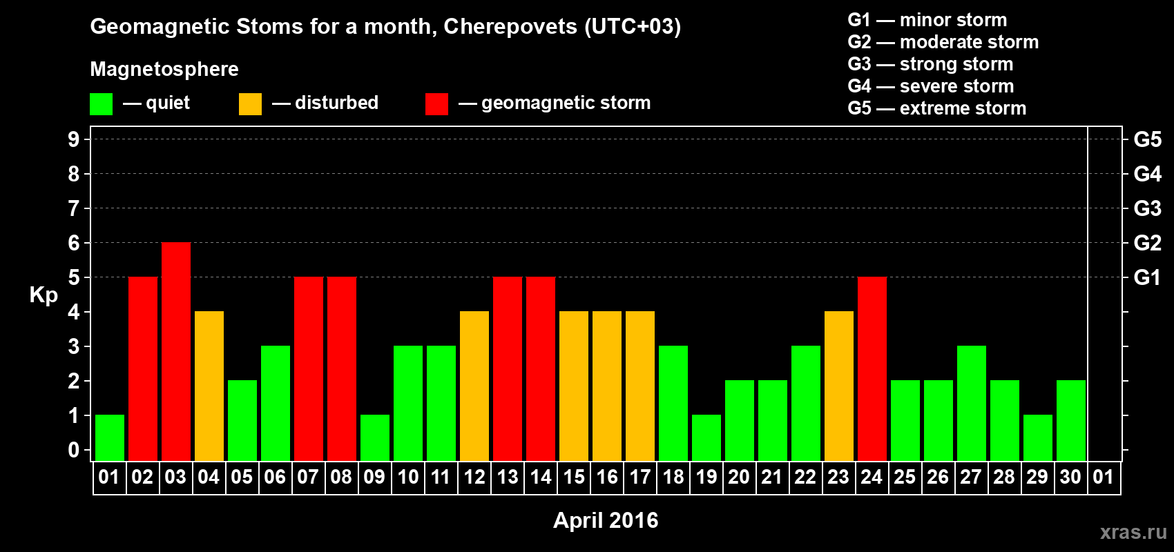Click date label 25 on the x-axis
1174x552 pixels.
click(905, 477)
